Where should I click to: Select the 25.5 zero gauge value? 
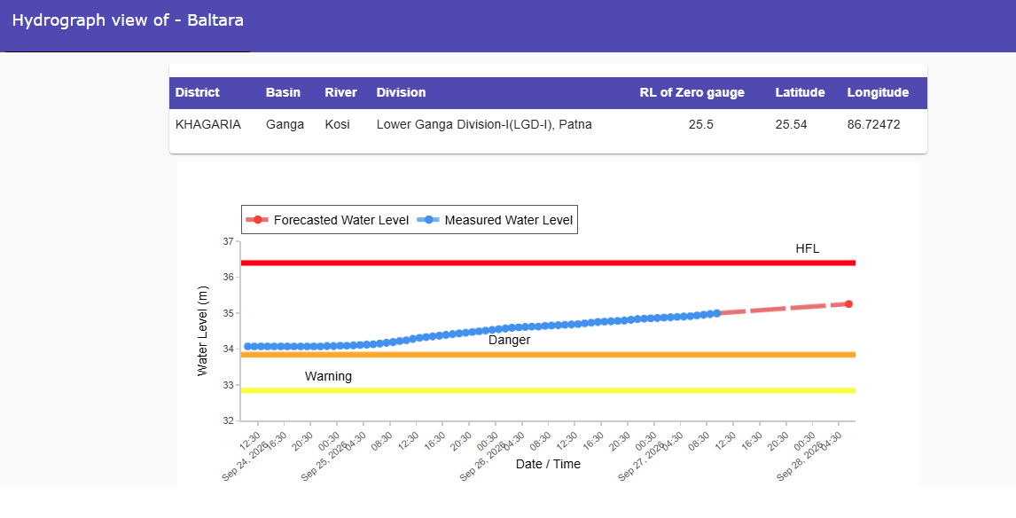[x=701, y=124]
